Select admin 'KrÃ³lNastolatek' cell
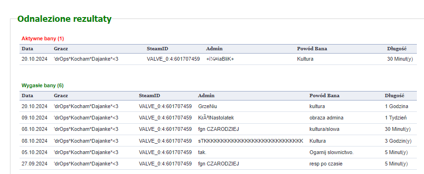Screen dimensions: 424x174 [x=216, y=118]
